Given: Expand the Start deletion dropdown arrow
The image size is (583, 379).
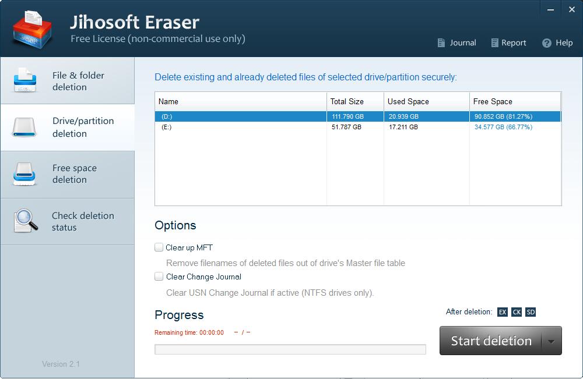Looking at the screenshot, I should (552, 341).
